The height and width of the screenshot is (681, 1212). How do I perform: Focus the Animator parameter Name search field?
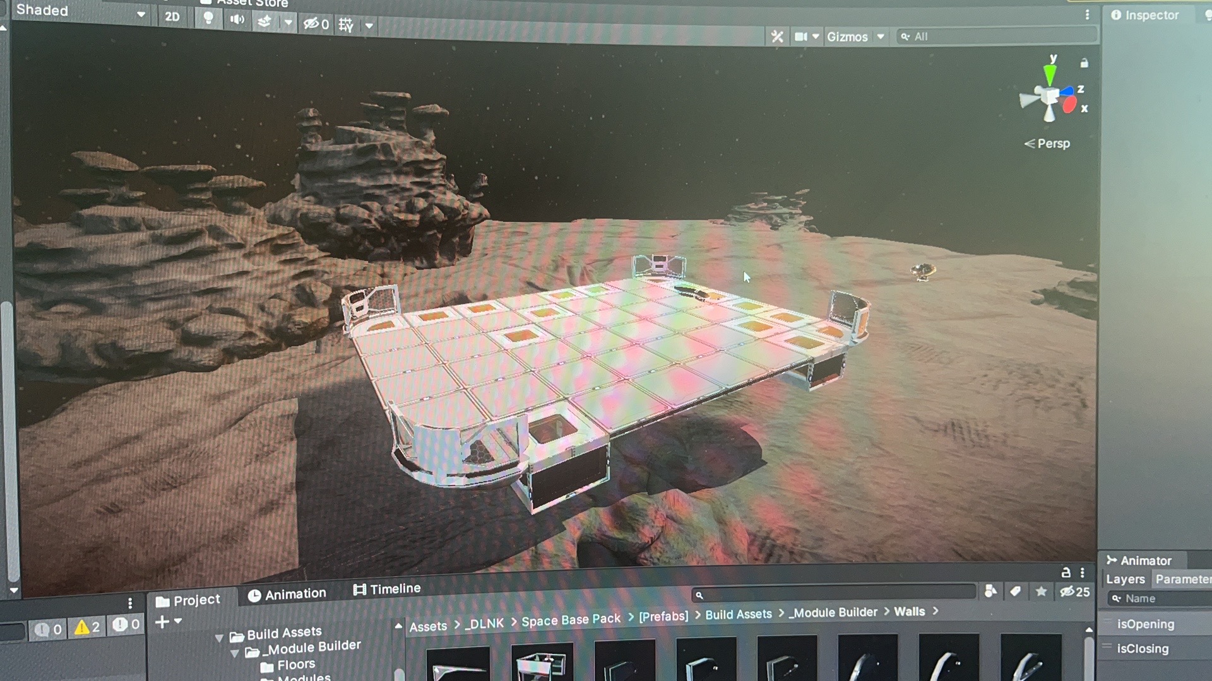[x=1160, y=598]
